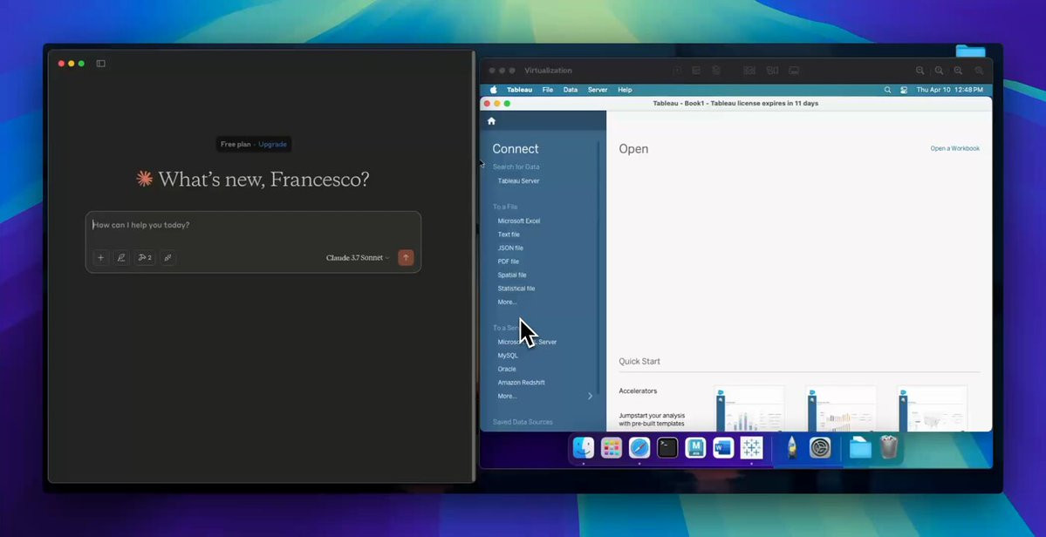The height and width of the screenshot is (537, 1046).
Task: Open Terminal from the VM dock
Action: pyautogui.click(x=667, y=448)
